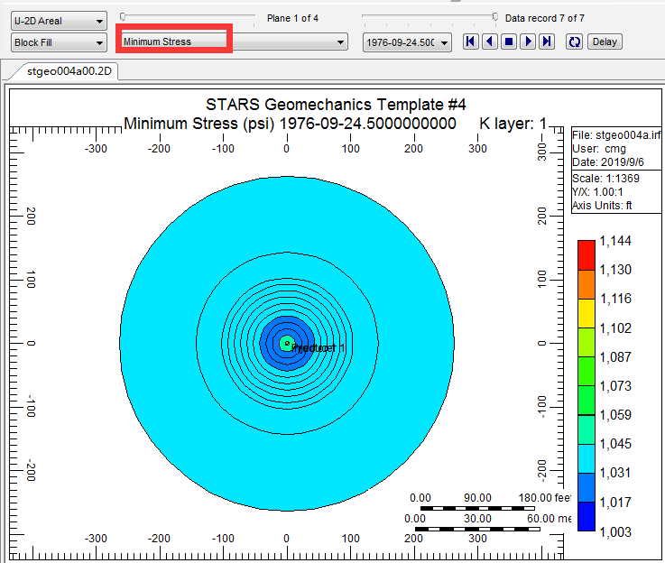665x563 pixels.
Task: Skip to the last data record
Action: pyautogui.click(x=546, y=42)
